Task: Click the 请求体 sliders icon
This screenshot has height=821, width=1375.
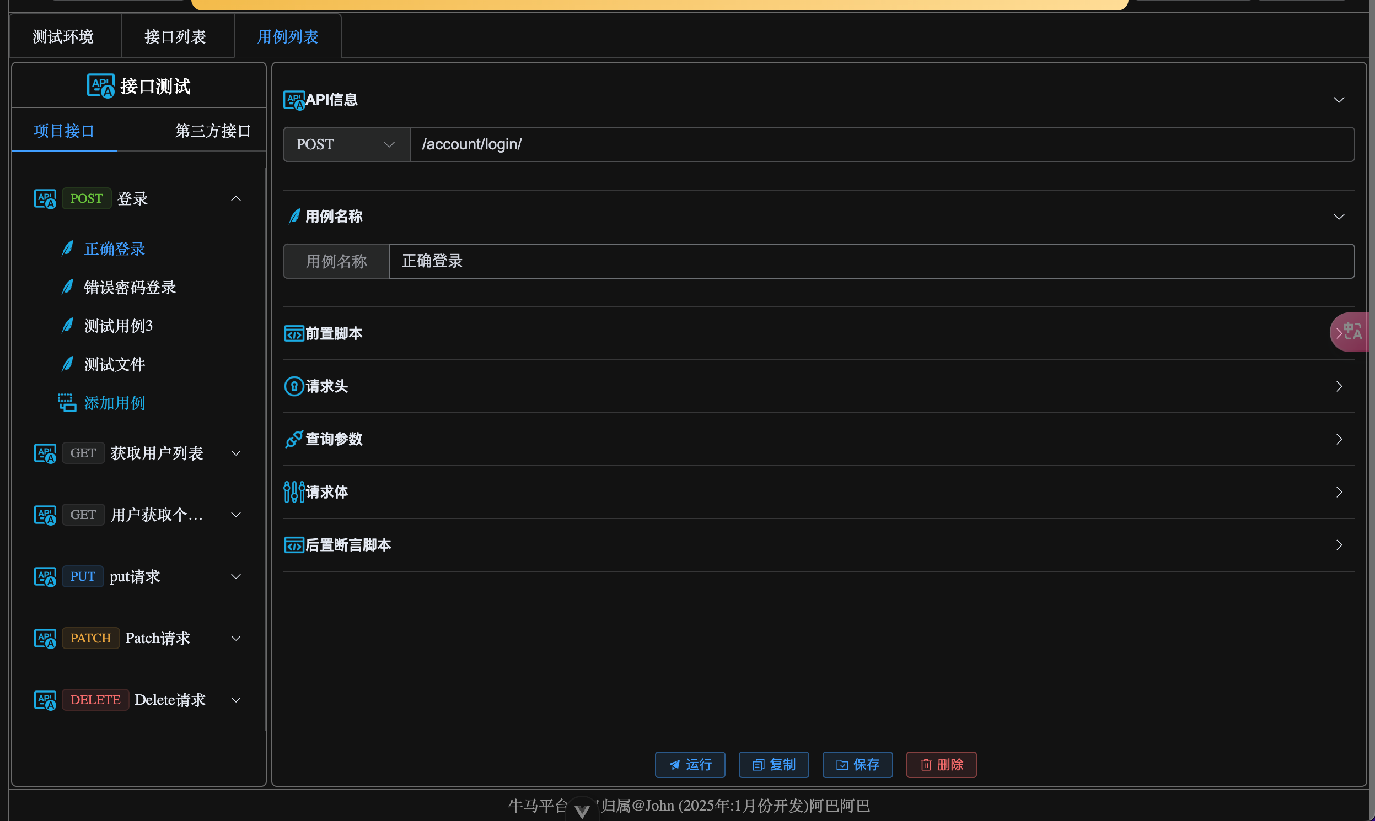Action: (293, 492)
